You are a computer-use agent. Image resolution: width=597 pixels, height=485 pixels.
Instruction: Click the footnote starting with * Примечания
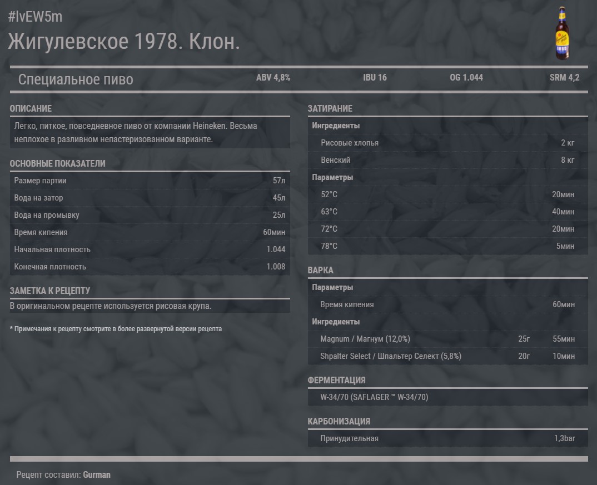(x=116, y=329)
